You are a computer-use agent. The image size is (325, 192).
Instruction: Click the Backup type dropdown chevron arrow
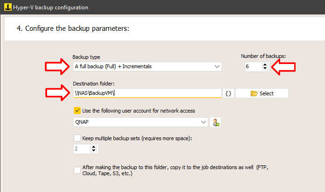pyautogui.click(x=217, y=66)
